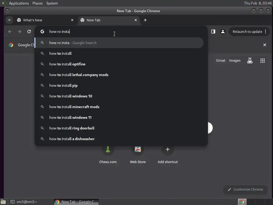Open the Chess.com shortcut
Viewport: 273px width, 205px height.
pos(108,155)
